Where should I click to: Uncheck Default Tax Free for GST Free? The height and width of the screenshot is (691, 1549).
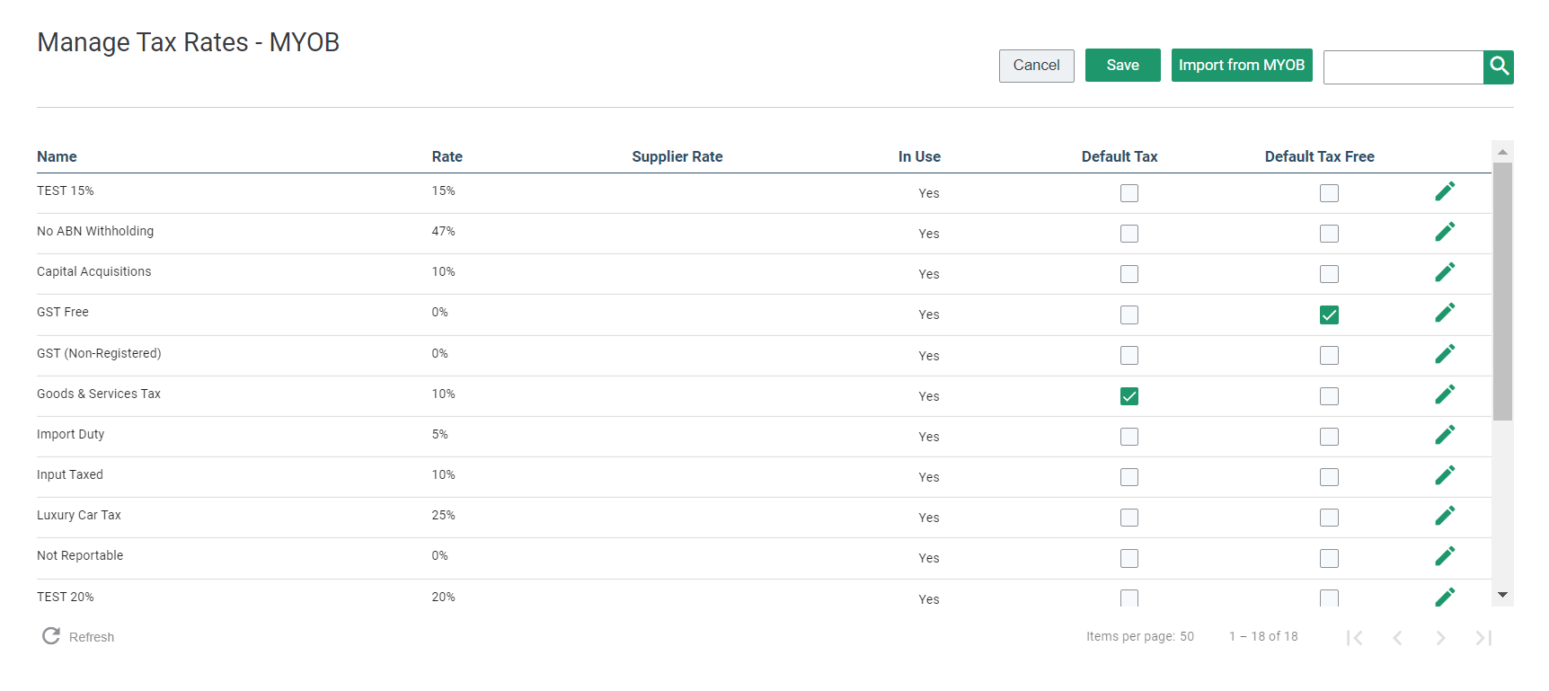1329,314
